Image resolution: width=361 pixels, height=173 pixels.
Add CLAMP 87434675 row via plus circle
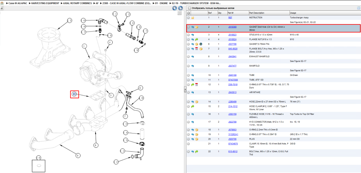(x=188, y=144)
